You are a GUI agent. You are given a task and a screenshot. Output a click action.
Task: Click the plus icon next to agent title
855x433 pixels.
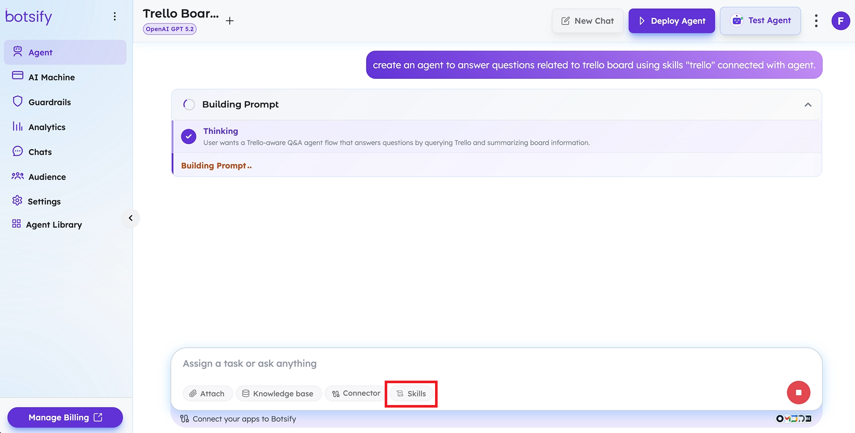tap(230, 21)
